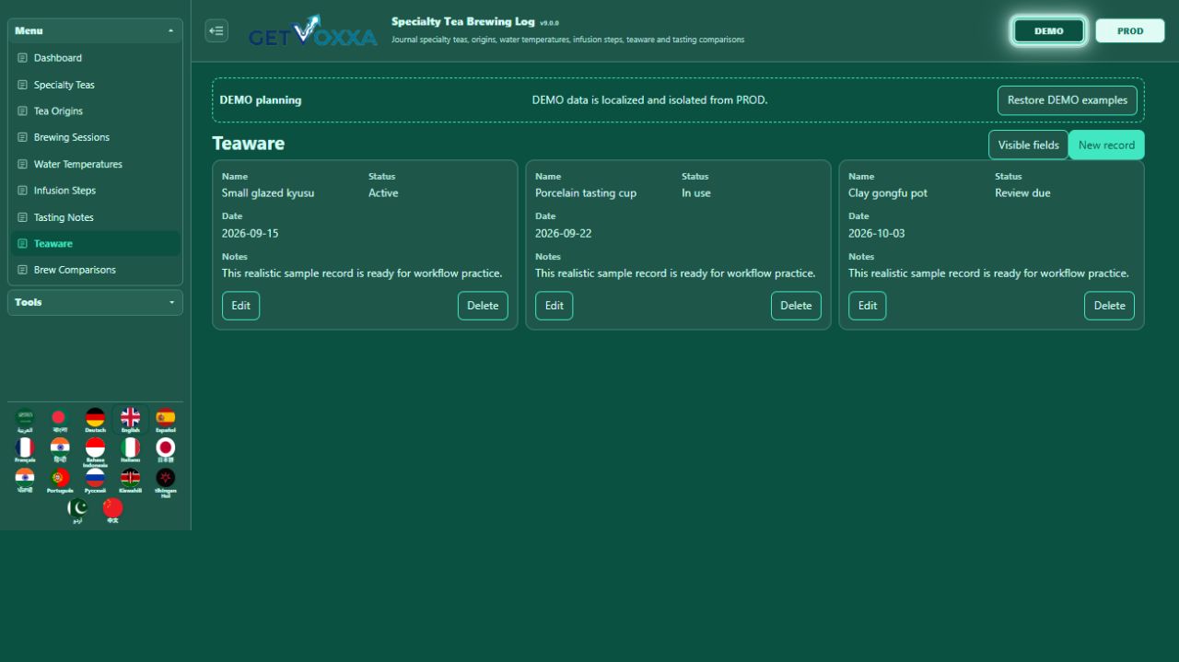Collapse the Menu section

pos(95,31)
